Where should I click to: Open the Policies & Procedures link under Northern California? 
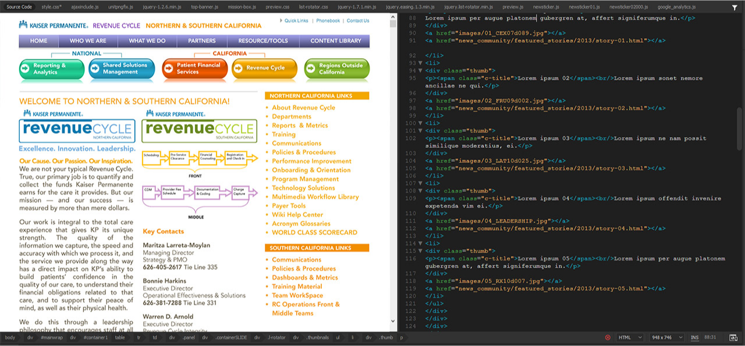tap(304, 152)
